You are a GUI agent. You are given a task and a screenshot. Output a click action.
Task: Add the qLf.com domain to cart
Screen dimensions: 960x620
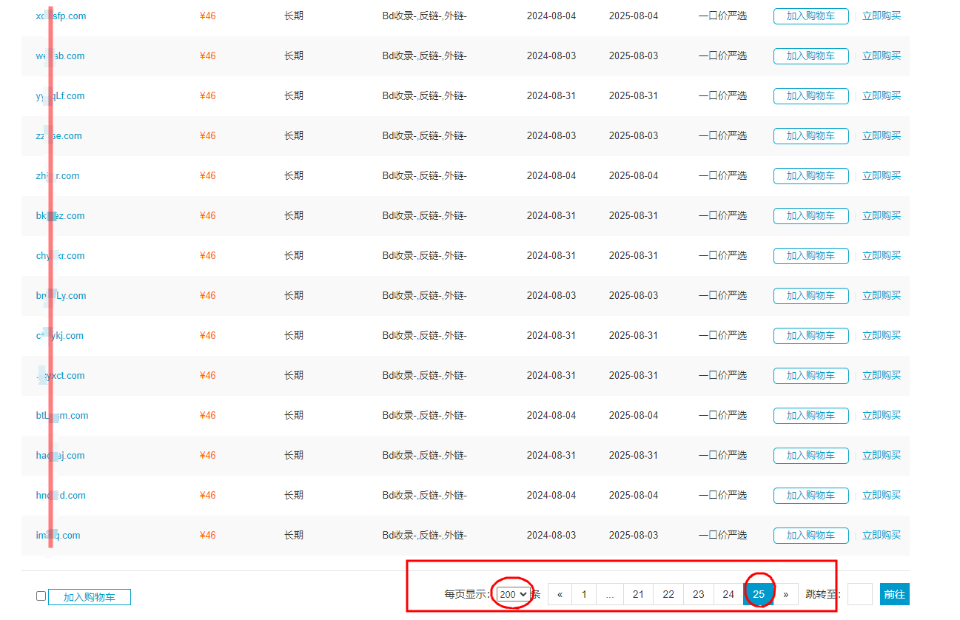click(x=810, y=95)
